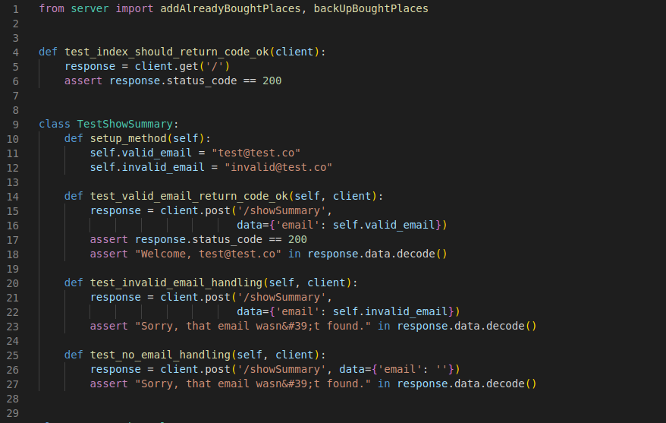Click the "Welcome, test@test.co" string
666x423 pixels.
[x=208, y=254]
